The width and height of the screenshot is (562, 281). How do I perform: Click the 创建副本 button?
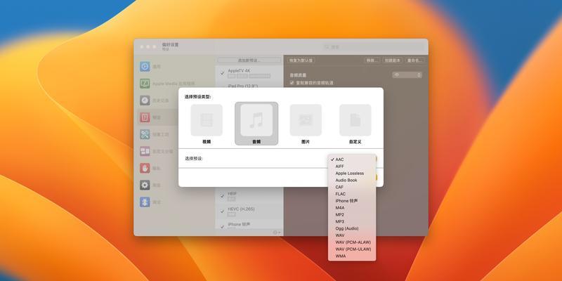click(x=393, y=60)
